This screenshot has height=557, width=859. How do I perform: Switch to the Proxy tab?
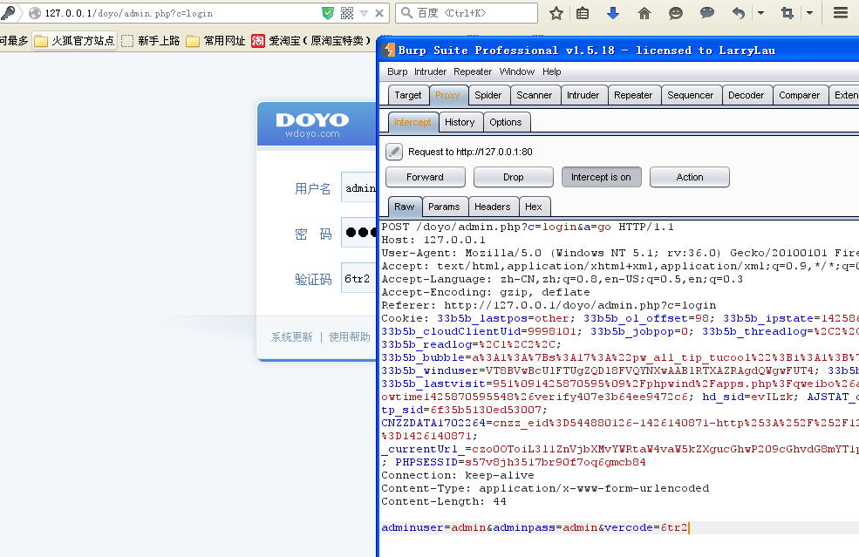pyautogui.click(x=447, y=95)
